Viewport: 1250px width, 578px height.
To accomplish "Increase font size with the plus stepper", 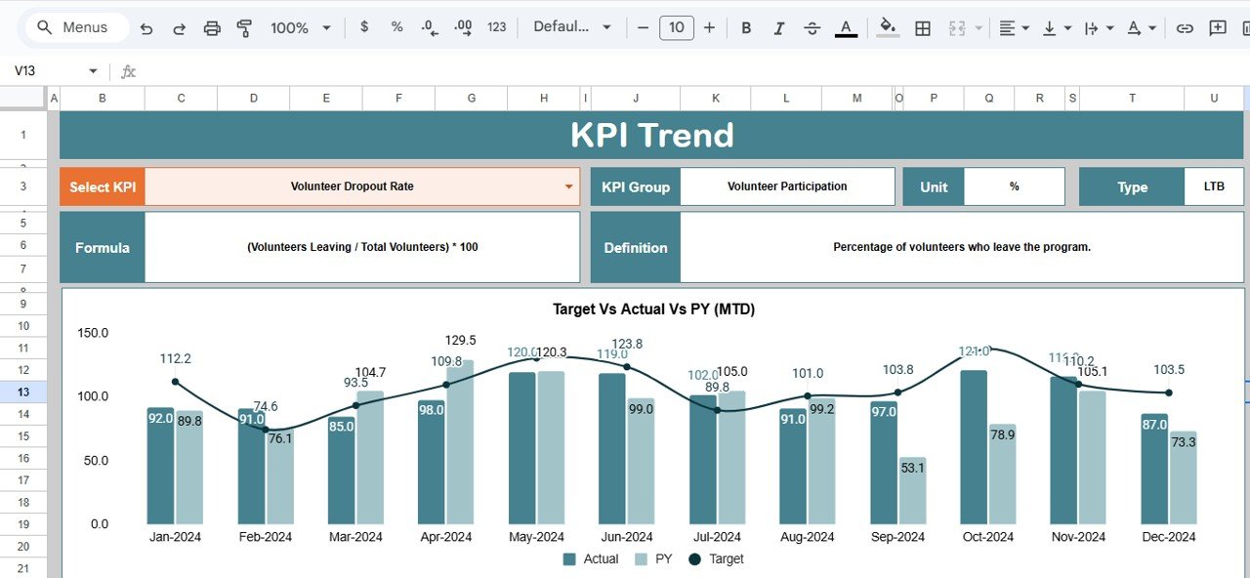I will tap(709, 27).
